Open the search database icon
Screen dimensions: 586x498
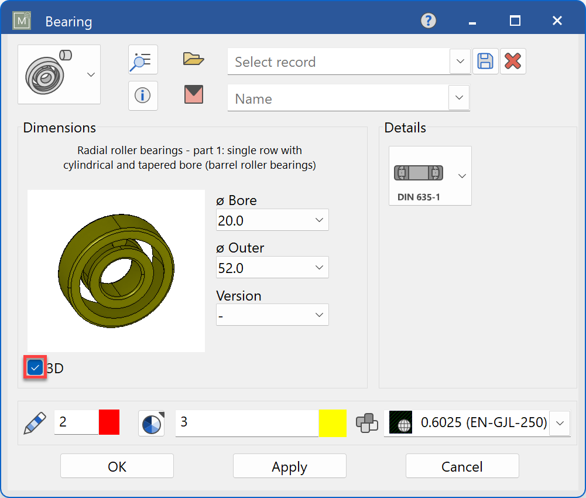click(x=143, y=59)
